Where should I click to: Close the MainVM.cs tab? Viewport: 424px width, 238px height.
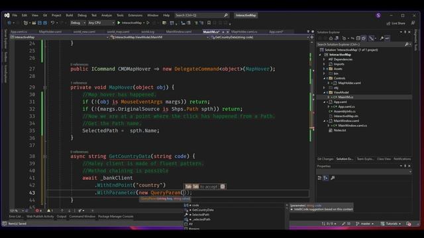pyautogui.click(x=227, y=32)
